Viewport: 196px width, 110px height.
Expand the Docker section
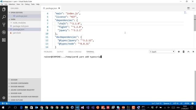(x=24, y=80)
